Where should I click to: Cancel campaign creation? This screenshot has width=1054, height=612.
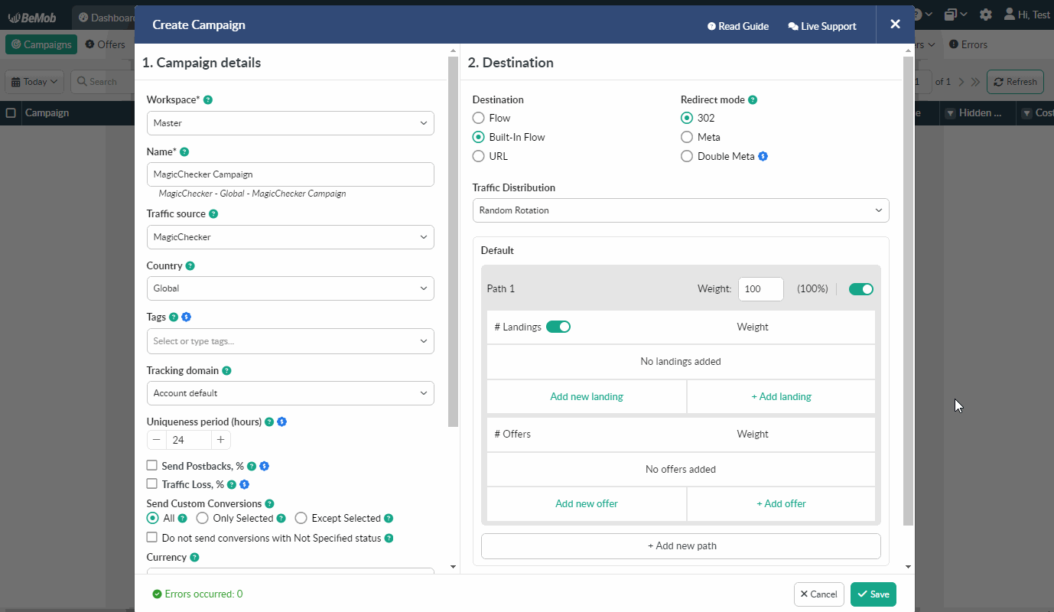(819, 594)
